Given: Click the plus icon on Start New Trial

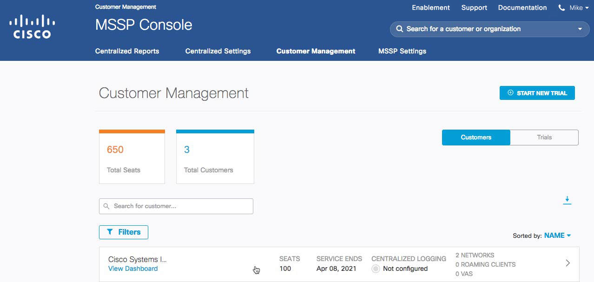Looking at the screenshot, I should 510,93.
